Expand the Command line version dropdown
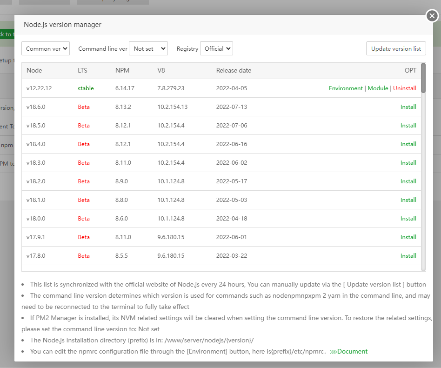Screen dimensions: 441x368 click(x=148, y=48)
